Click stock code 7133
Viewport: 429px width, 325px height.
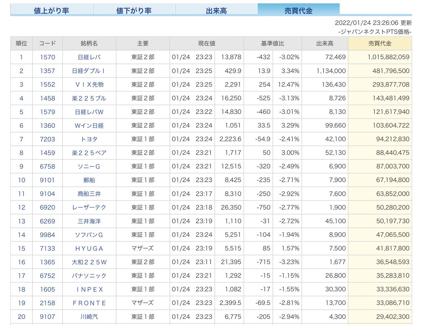(x=48, y=248)
